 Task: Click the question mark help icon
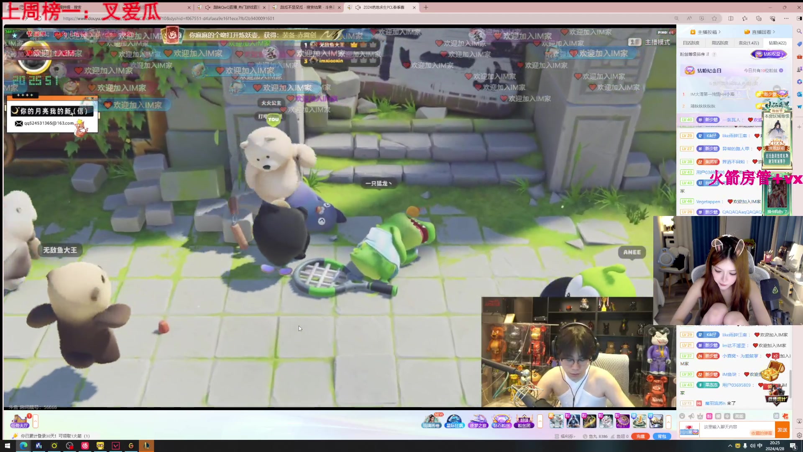click(714, 54)
